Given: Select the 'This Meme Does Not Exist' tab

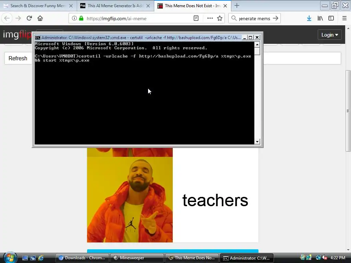Looking at the screenshot, I should (x=193, y=6).
